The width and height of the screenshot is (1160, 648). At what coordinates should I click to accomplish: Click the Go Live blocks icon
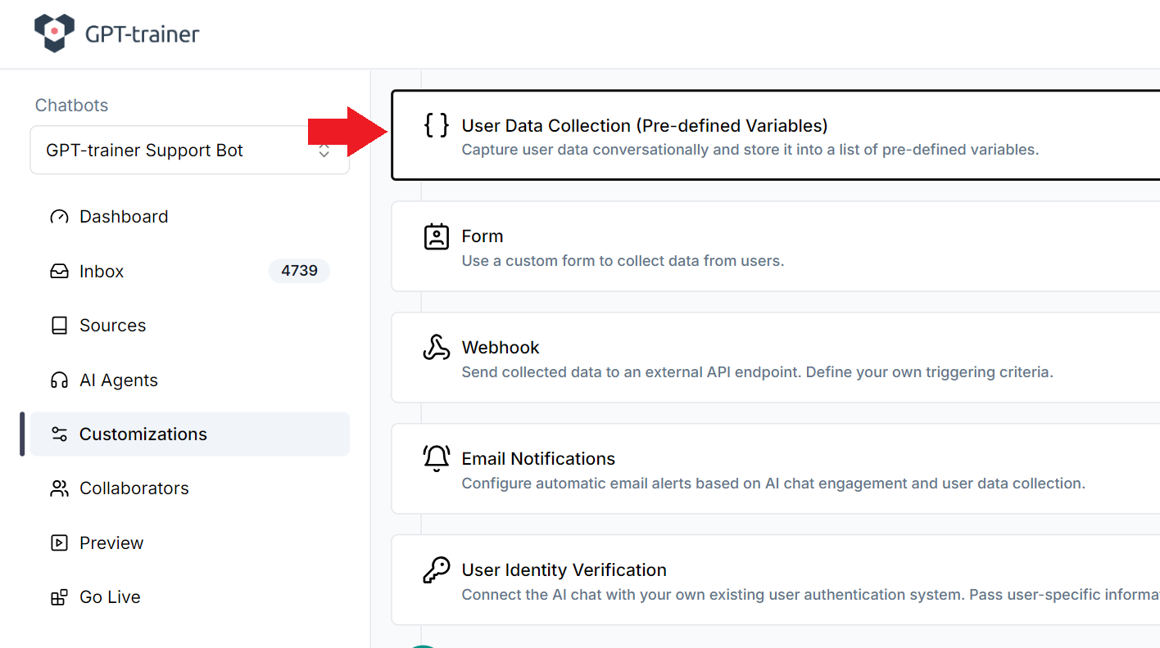59,597
